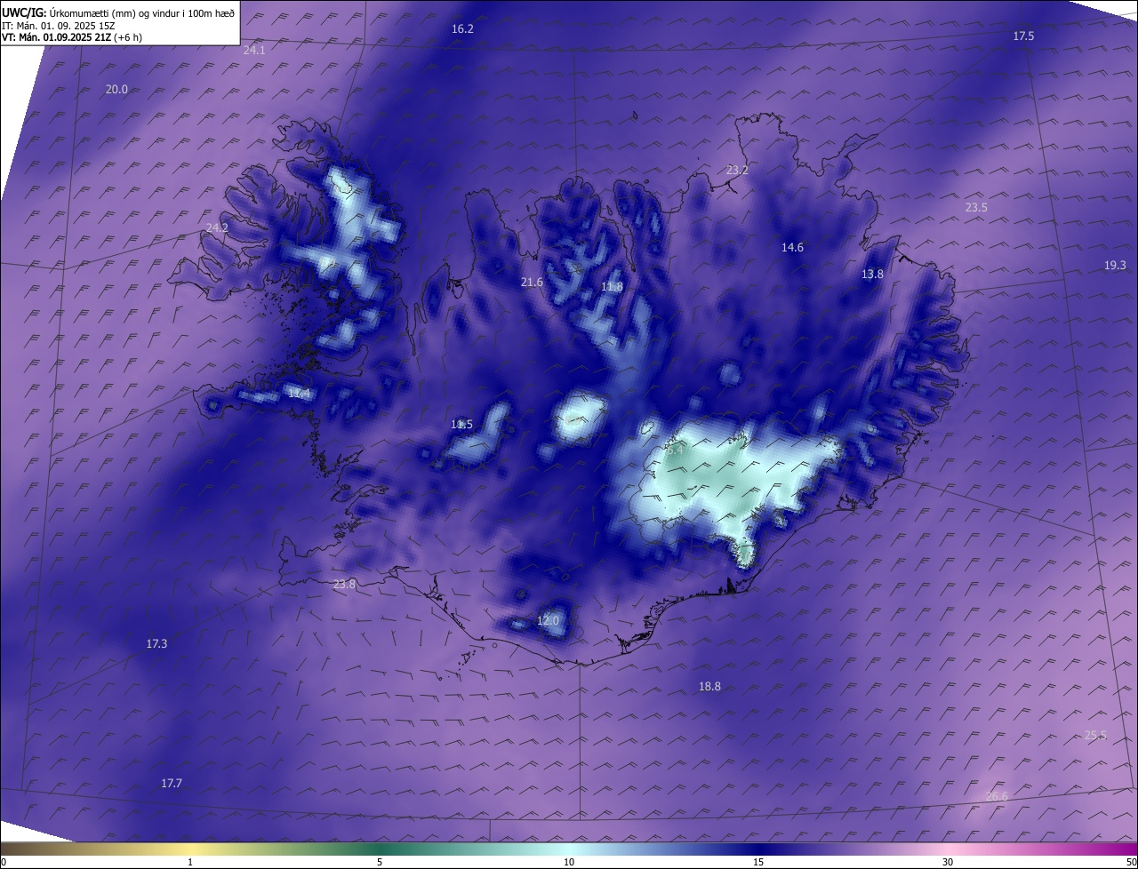The image size is (1138, 869).
Task: Click the initial time line 'IT: Mán. 01. 09. 2025 15Z'
Action: (x=58, y=26)
